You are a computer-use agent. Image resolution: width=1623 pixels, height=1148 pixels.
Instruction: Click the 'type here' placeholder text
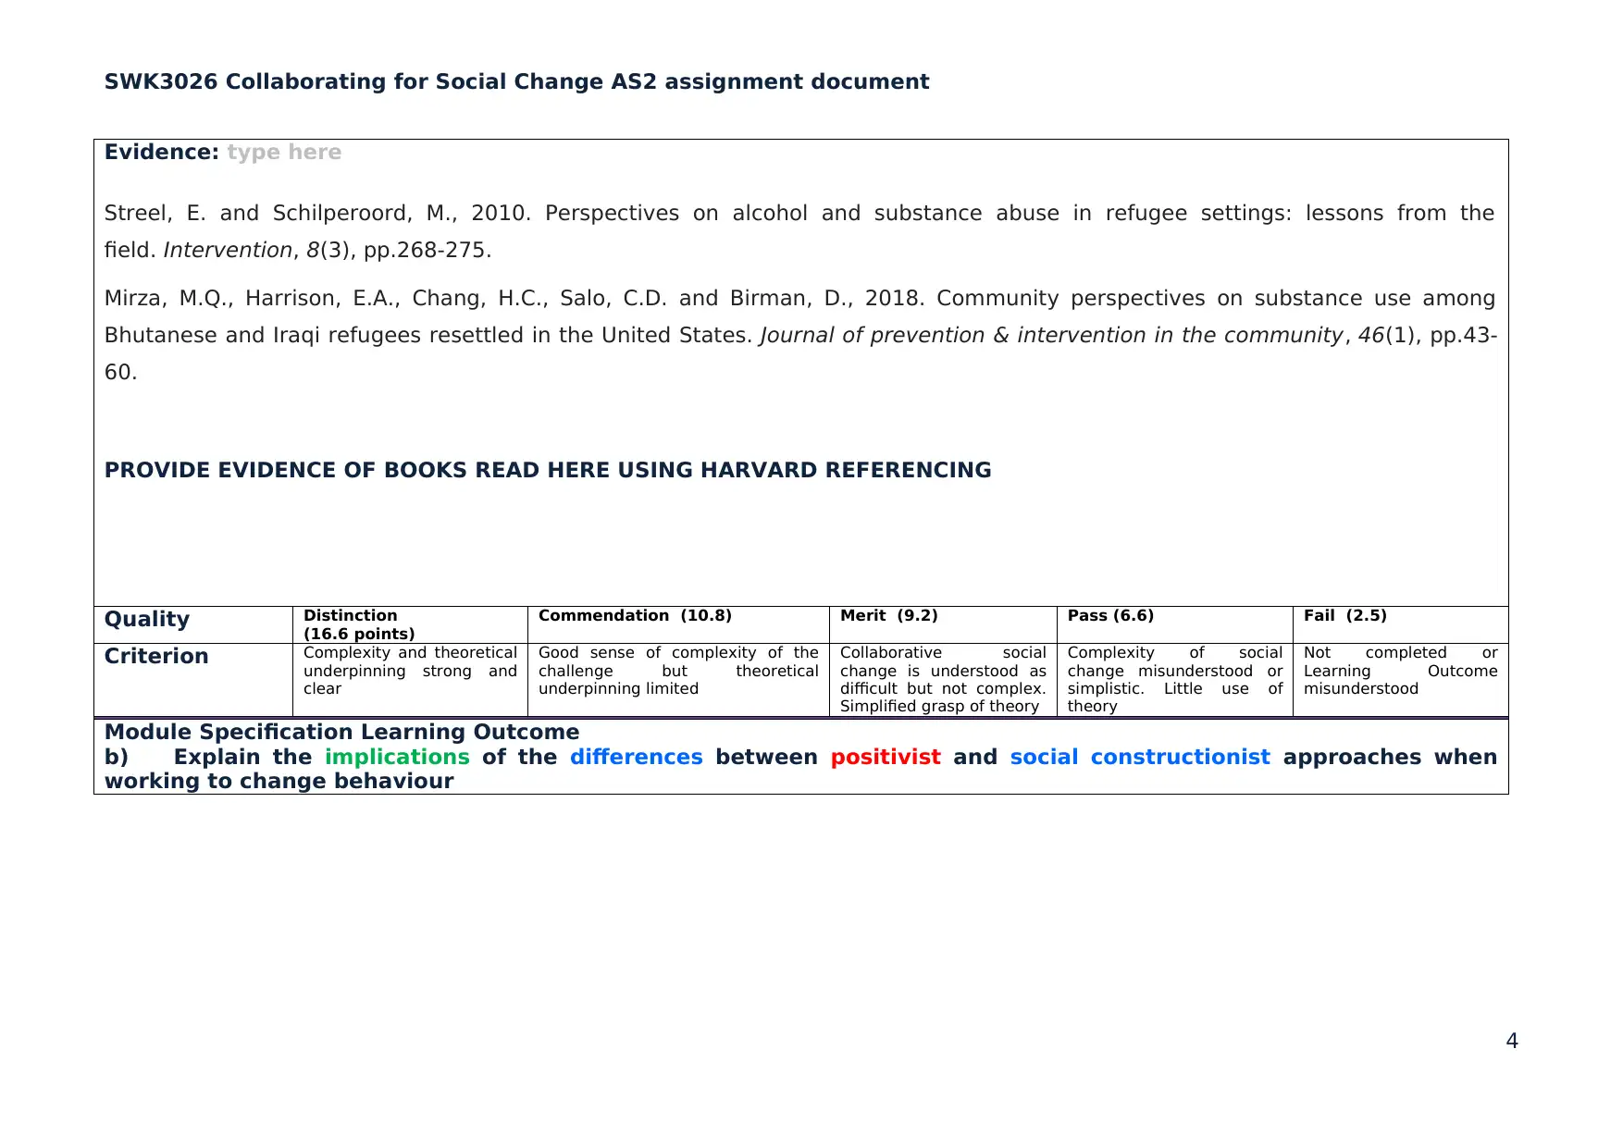284,153
